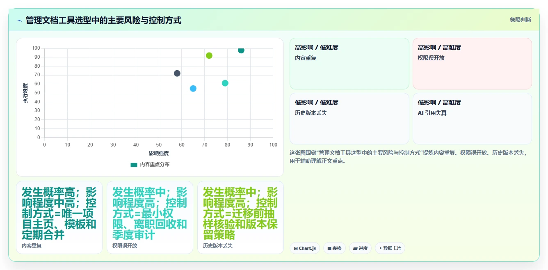Click the lightning icon beside the title
Image resolution: width=548 pixels, height=270 pixels.
(19, 21)
